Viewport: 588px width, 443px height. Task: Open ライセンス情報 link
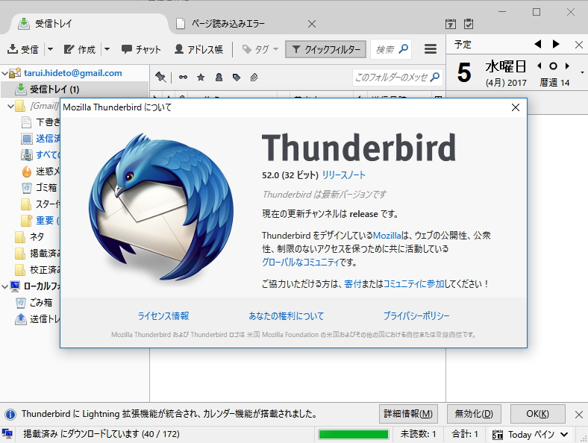(163, 316)
